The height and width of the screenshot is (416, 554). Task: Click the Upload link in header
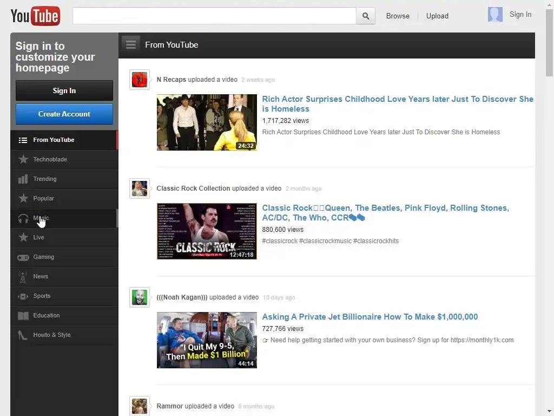click(x=437, y=16)
